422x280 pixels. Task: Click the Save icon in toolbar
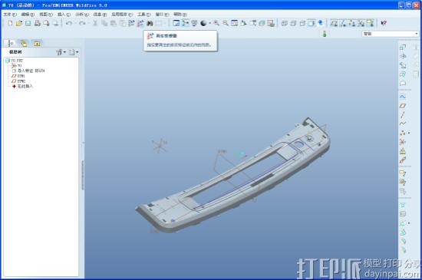click(28, 24)
